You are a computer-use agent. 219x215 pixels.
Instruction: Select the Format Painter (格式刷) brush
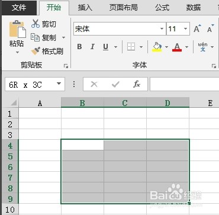47,51
